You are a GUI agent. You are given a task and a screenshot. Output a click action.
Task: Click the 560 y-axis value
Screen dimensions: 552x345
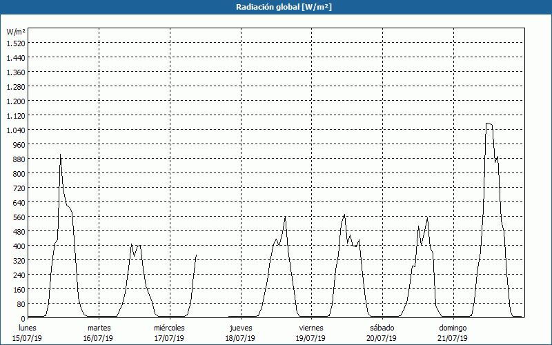tap(19, 217)
